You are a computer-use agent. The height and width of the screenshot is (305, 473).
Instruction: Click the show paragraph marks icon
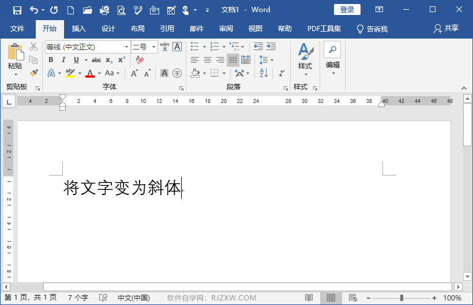coord(281,73)
